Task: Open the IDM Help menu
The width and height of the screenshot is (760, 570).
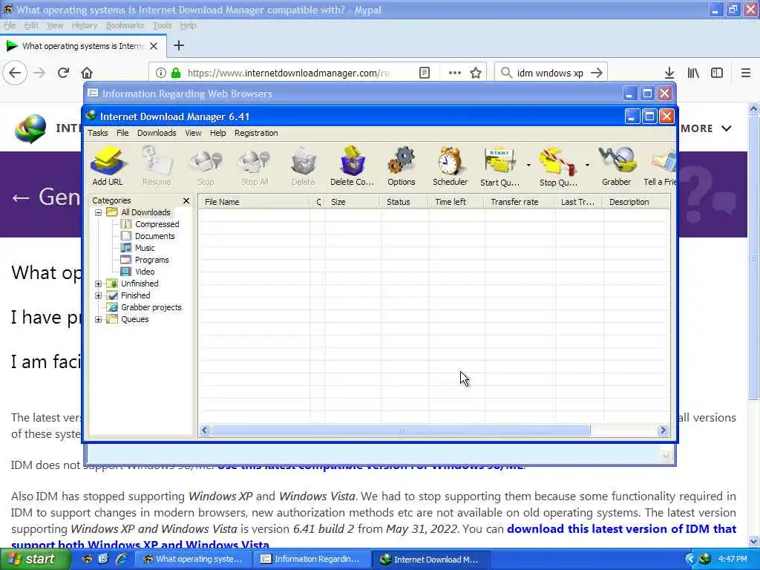Action: click(217, 133)
